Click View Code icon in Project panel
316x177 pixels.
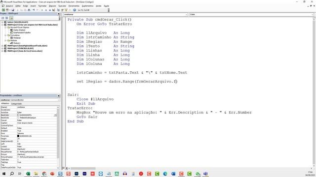coord(2,18)
